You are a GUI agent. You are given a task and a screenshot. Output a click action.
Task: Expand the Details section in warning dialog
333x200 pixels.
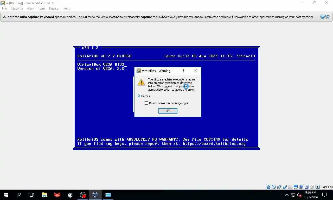pyautogui.click(x=144, y=96)
